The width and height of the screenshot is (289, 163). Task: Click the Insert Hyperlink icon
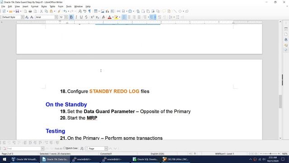(138, 11)
